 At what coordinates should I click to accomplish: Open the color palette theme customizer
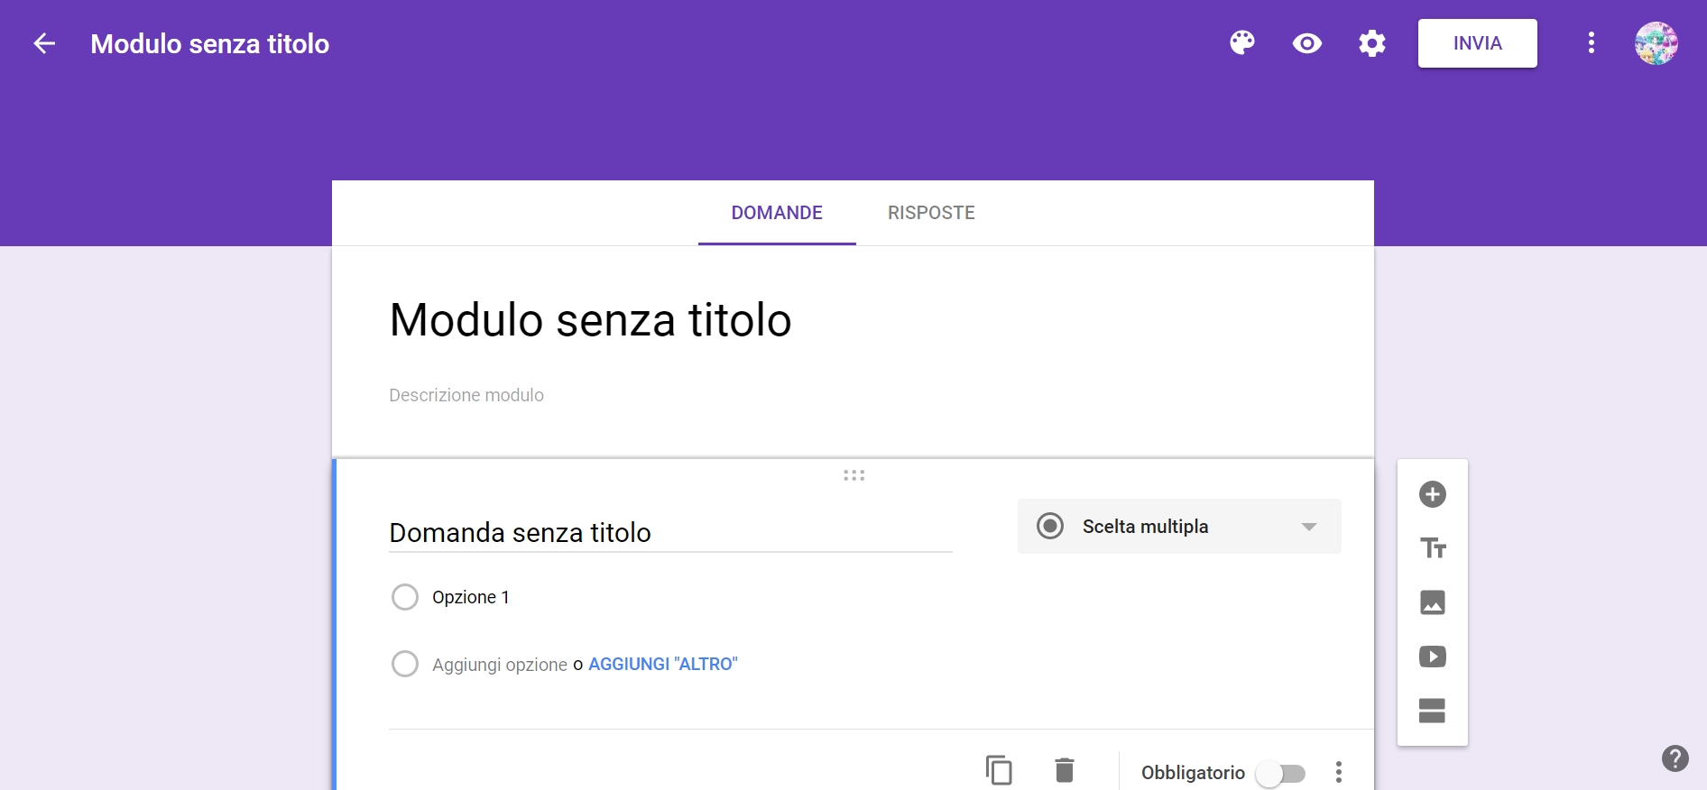click(1242, 43)
